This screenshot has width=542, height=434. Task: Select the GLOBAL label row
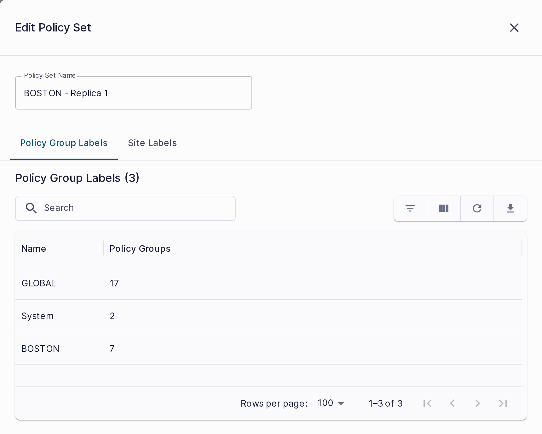[x=268, y=283]
